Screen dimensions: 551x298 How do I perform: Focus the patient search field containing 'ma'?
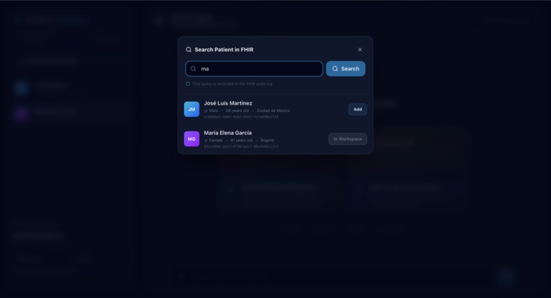click(254, 68)
